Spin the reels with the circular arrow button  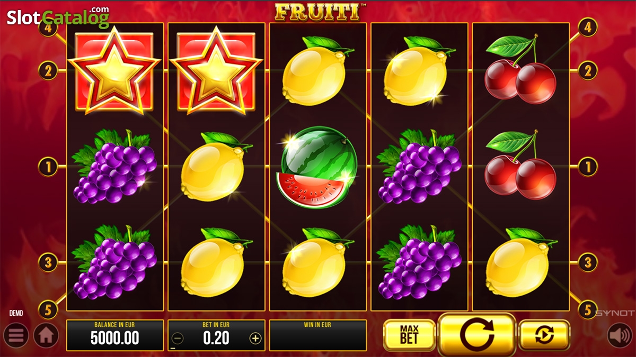(477, 334)
